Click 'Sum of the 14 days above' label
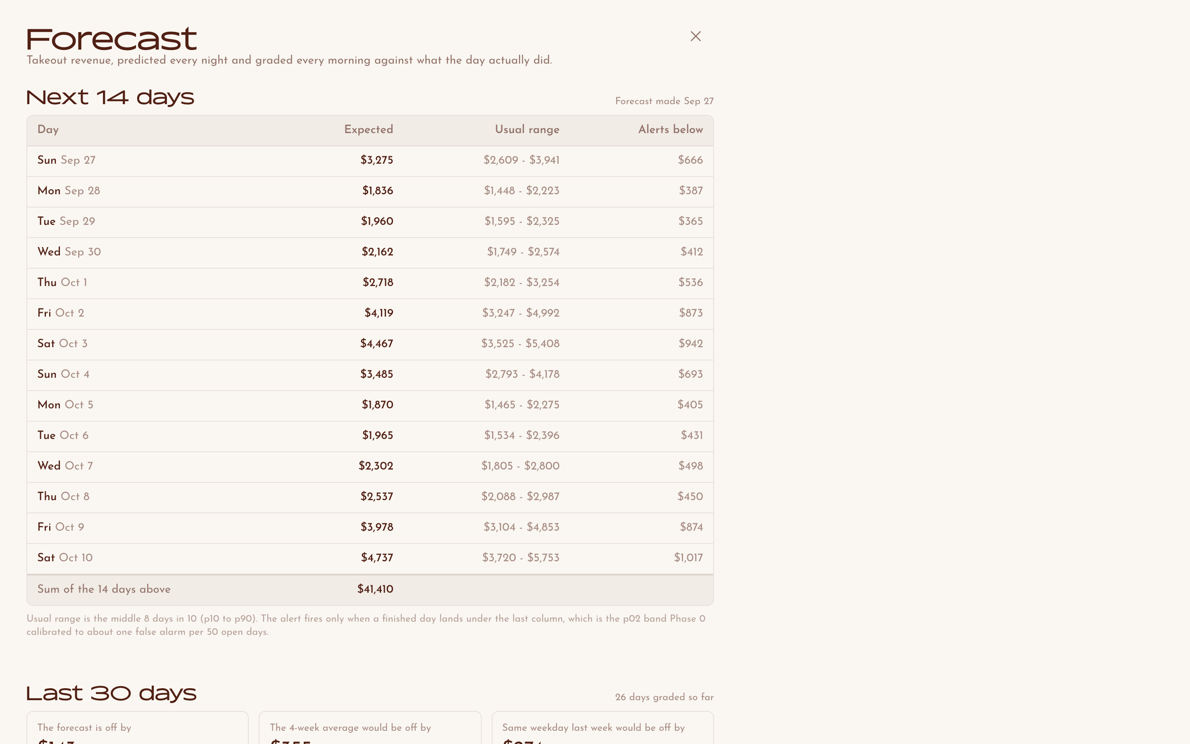Viewport: 1190px width, 744px height. click(x=104, y=589)
